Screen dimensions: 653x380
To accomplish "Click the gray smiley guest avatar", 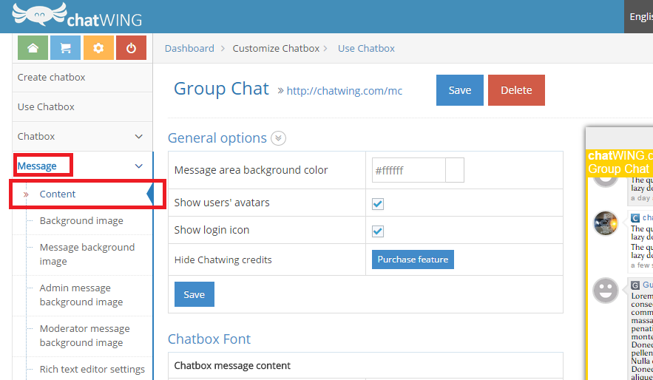I will click(x=606, y=291).
